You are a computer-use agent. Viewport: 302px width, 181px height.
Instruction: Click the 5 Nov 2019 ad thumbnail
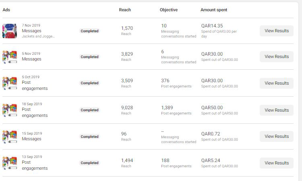point(10,57)
